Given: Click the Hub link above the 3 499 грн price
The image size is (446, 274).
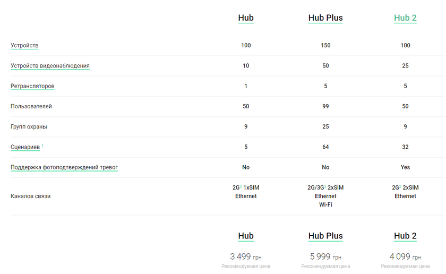Looking at the screenshot, I should (246, 236).
